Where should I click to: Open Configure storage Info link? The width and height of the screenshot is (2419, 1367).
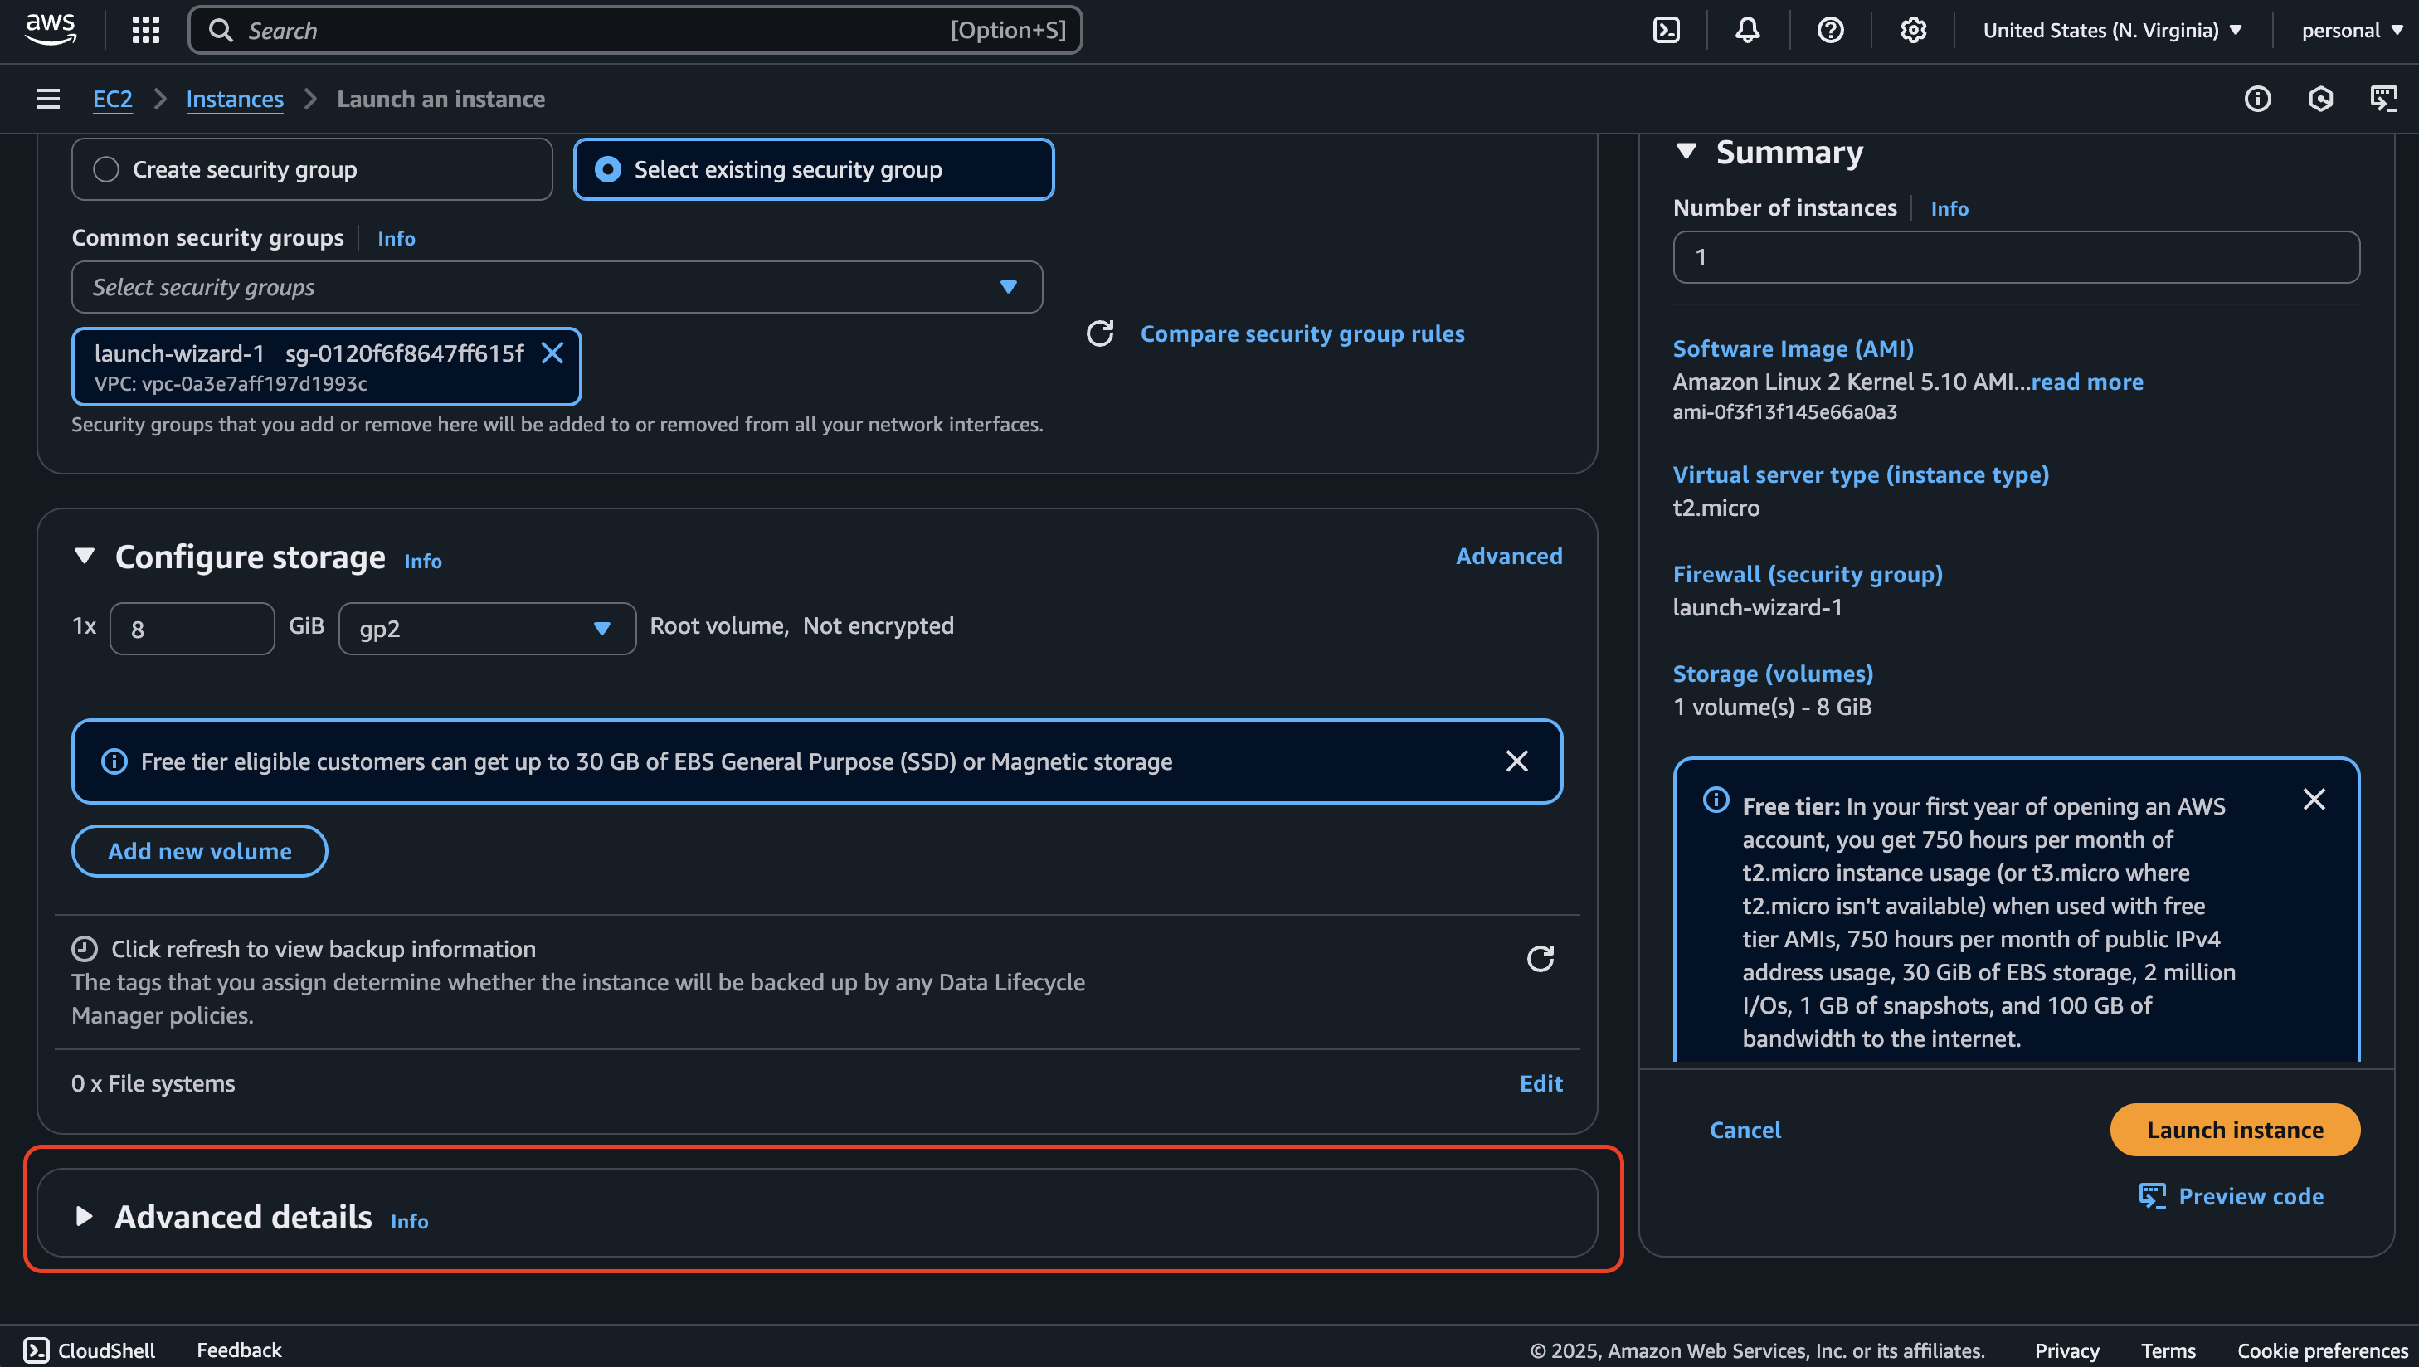(x=422, y=561)
